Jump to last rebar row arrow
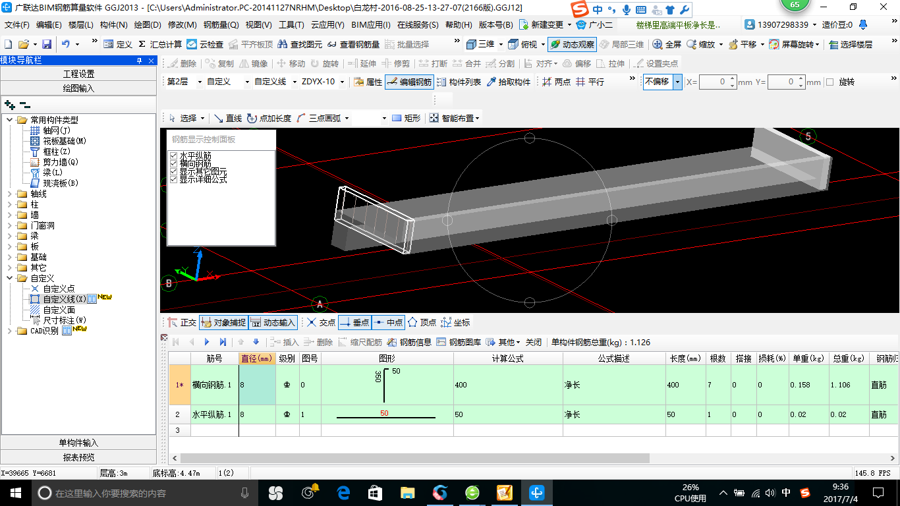Image resolution: width=900 pixels, height=506 pixels. 223,342
